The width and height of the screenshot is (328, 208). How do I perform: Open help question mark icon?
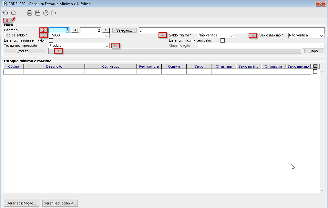coord(46,13)
